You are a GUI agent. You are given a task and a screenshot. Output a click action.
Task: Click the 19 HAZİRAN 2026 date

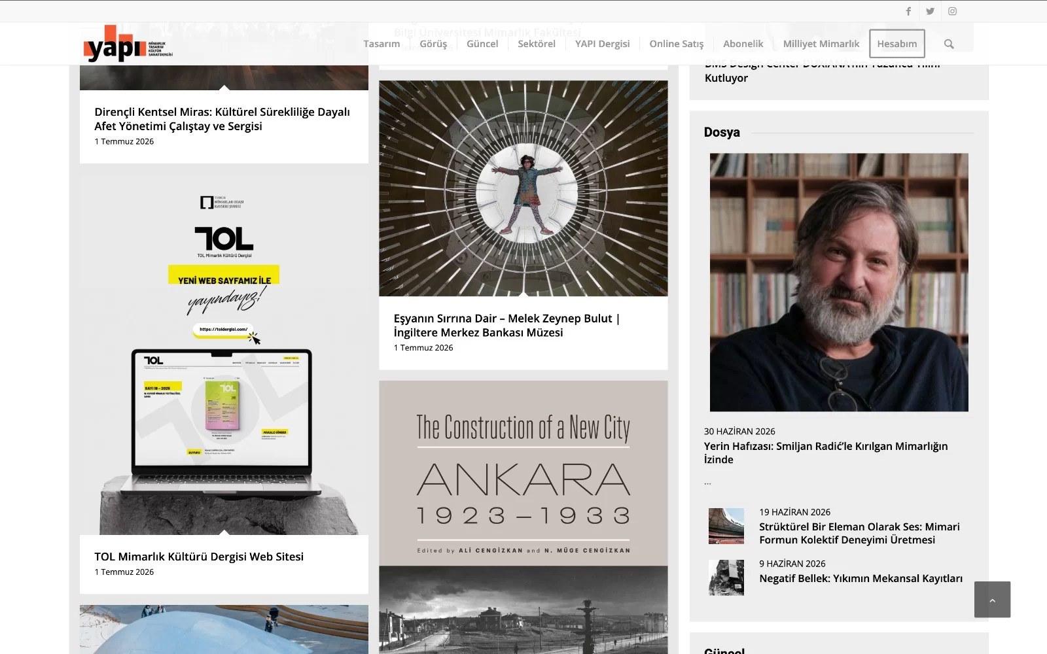pos(794,512)
